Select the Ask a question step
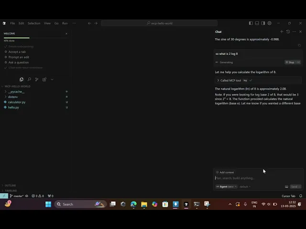Image resolution: width=306 pixels, height=229 pixels. coord(19,62)
